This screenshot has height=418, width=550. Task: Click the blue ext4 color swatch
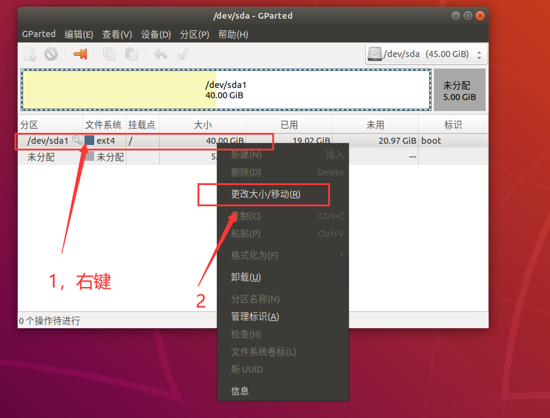(x=89, y=140)
